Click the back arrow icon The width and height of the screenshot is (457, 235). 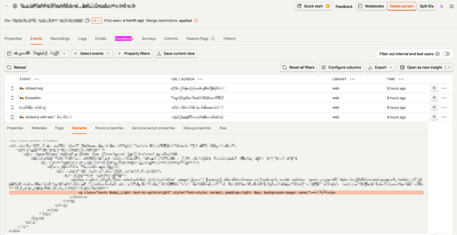tap(7, 6)
